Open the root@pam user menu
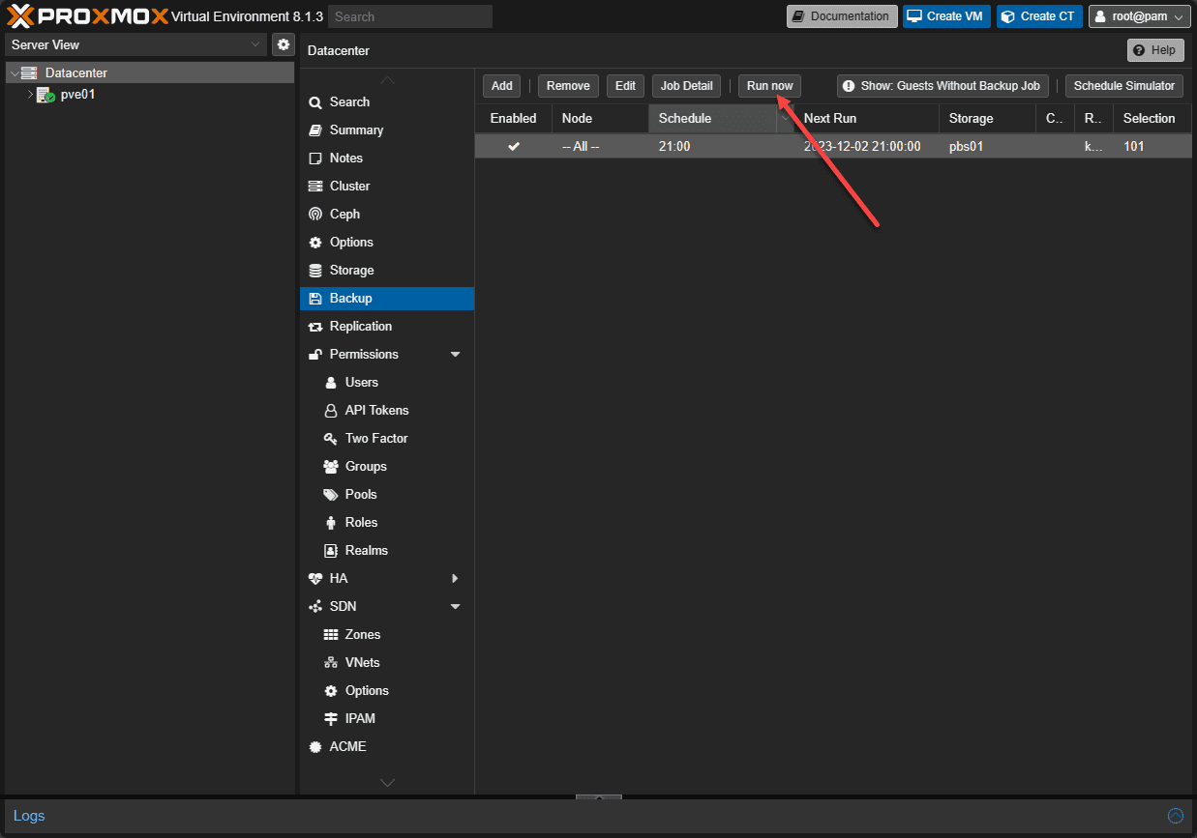 [1139, 16]
